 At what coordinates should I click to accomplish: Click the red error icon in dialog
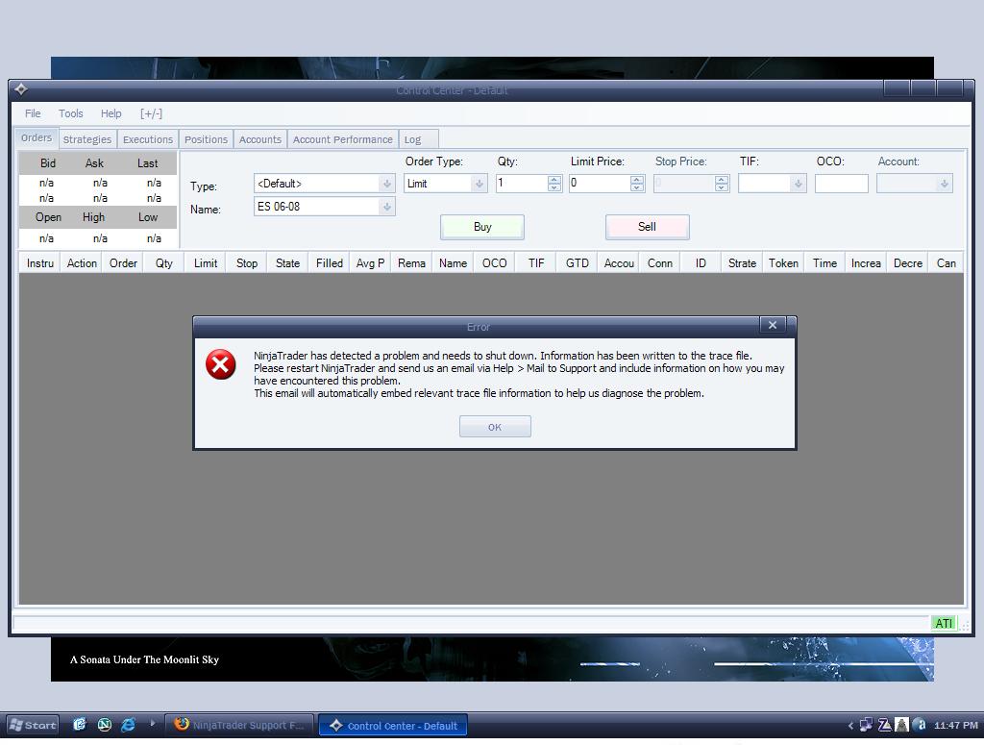[220, 364]
